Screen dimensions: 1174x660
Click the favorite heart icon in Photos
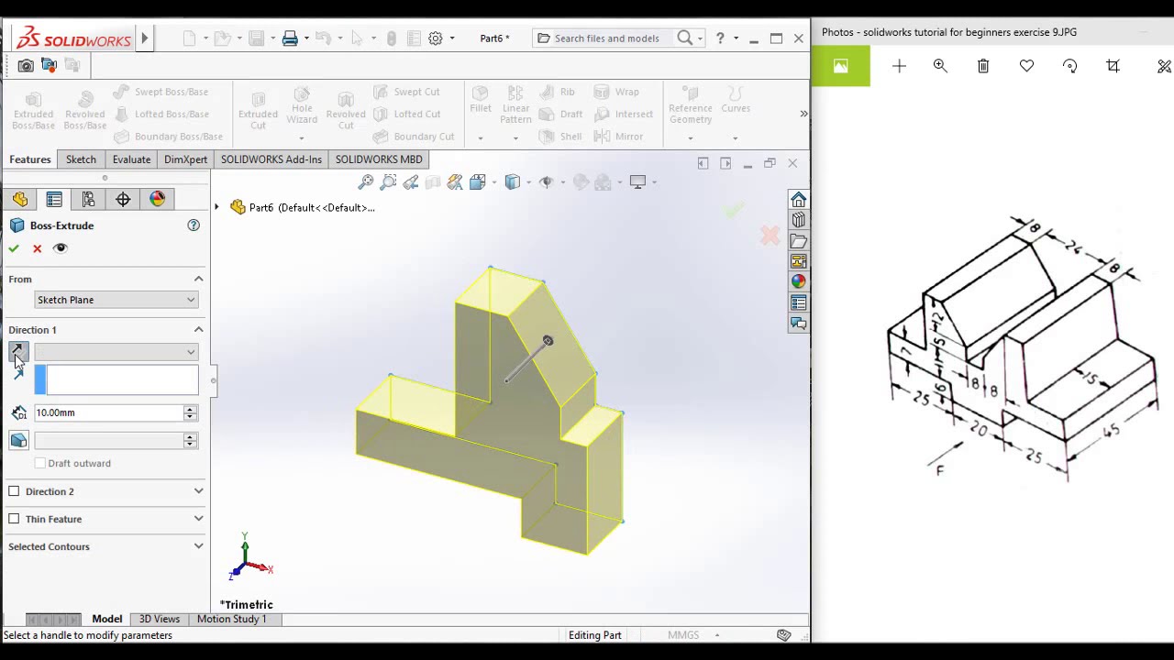(x=1026, y=66)
